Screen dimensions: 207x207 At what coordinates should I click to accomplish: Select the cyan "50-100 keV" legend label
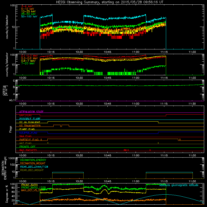[29, 17]
